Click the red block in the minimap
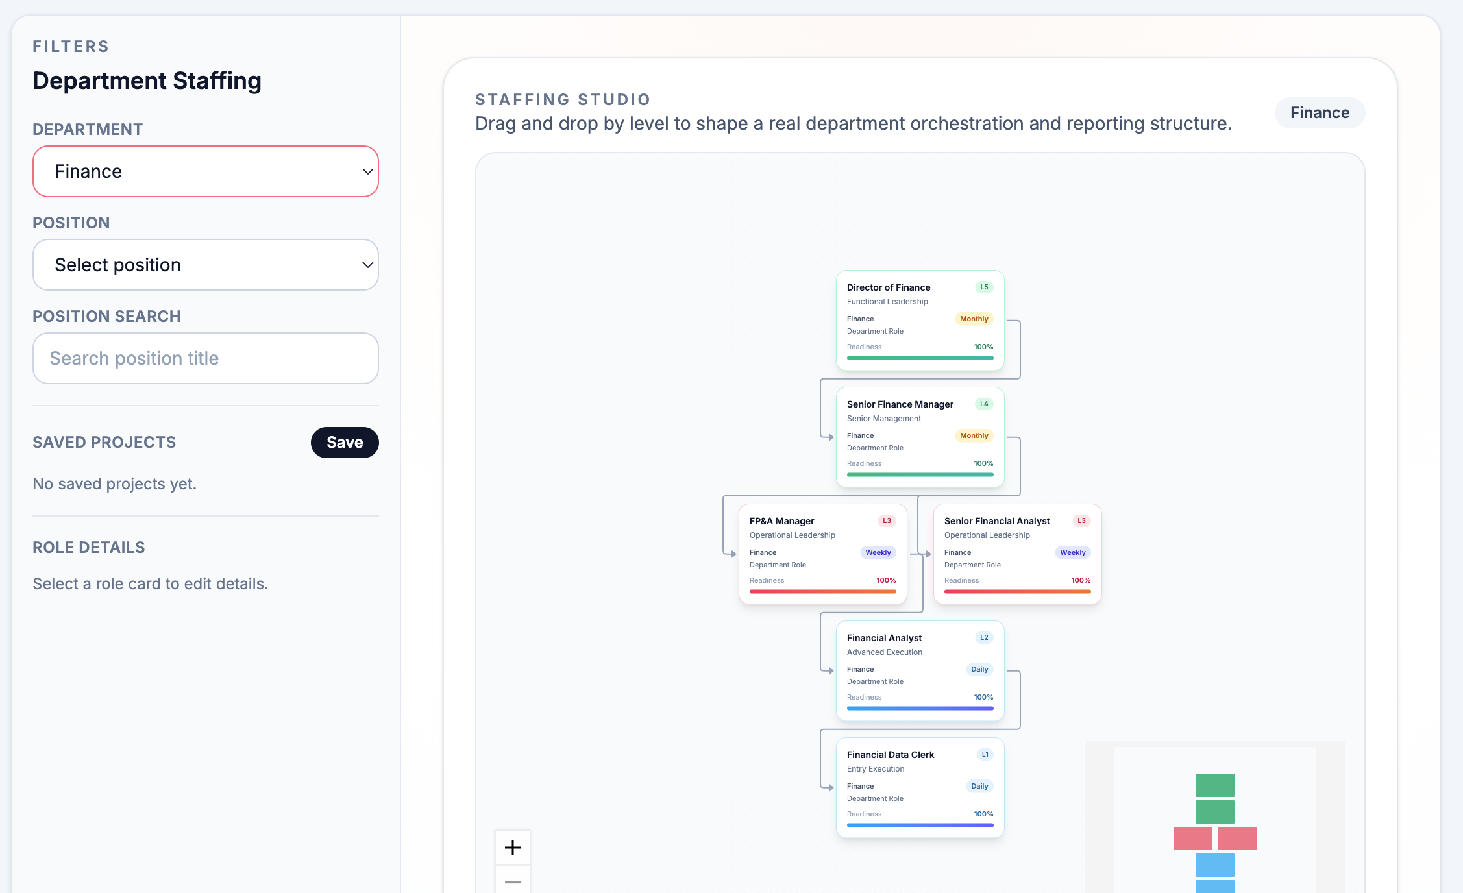1463x893 pixels. 1192,838
